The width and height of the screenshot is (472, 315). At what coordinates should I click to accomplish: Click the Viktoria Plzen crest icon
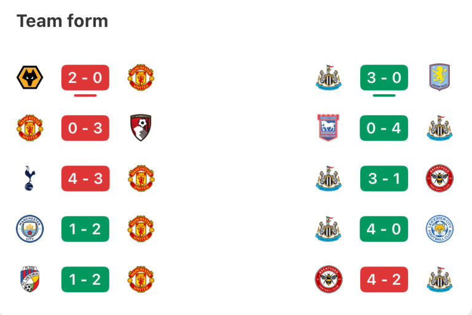pyautogui.click(x=29, y=279)
